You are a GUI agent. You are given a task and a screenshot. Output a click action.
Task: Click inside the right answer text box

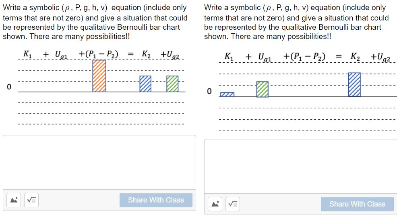(x=300, y=166)
